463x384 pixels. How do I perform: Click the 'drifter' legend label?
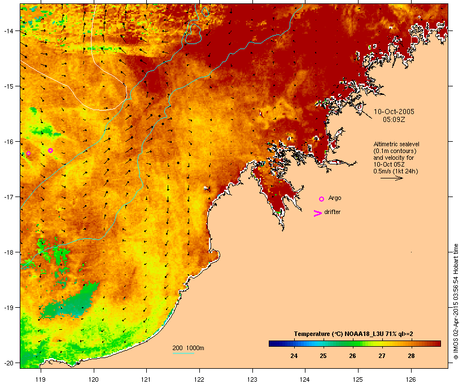(332, 212)
